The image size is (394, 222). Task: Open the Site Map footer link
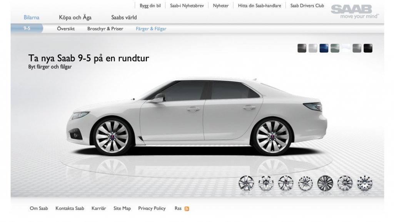(122, 208)
